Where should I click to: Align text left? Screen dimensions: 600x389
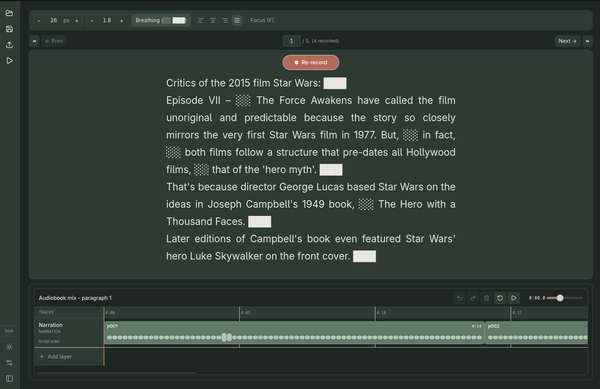click(x=201, y=20)
